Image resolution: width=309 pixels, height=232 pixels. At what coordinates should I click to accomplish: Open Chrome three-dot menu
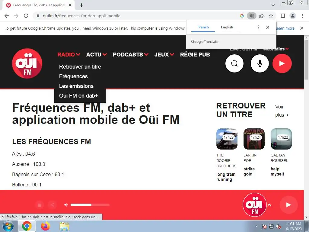pyautogui.click(x=302, y=16)
